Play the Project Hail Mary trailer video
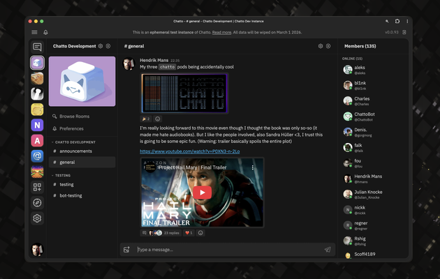440x279 pixels. (202, 193)
